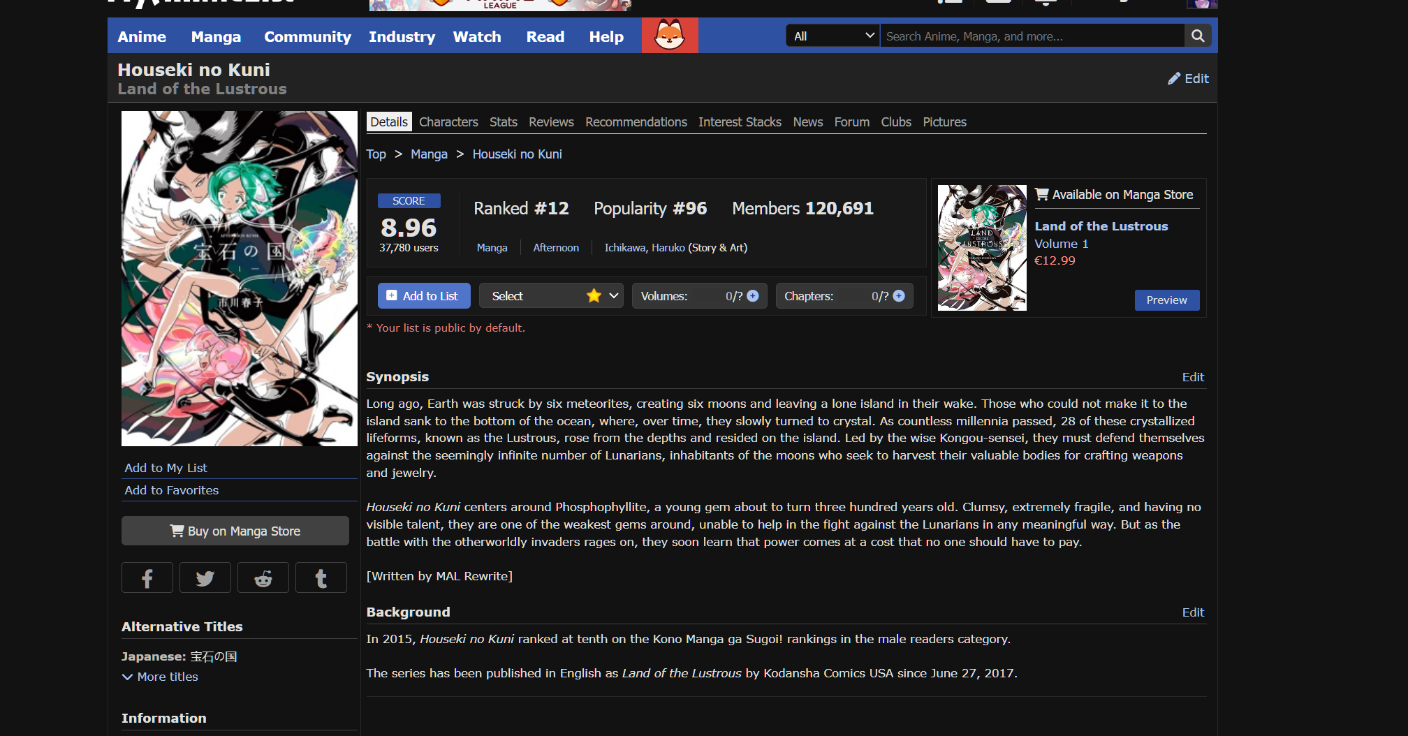
Task: Open the Community menu
Action: coord(307,37)
